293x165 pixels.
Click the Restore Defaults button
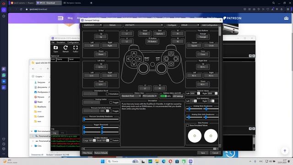coord(101,153)
